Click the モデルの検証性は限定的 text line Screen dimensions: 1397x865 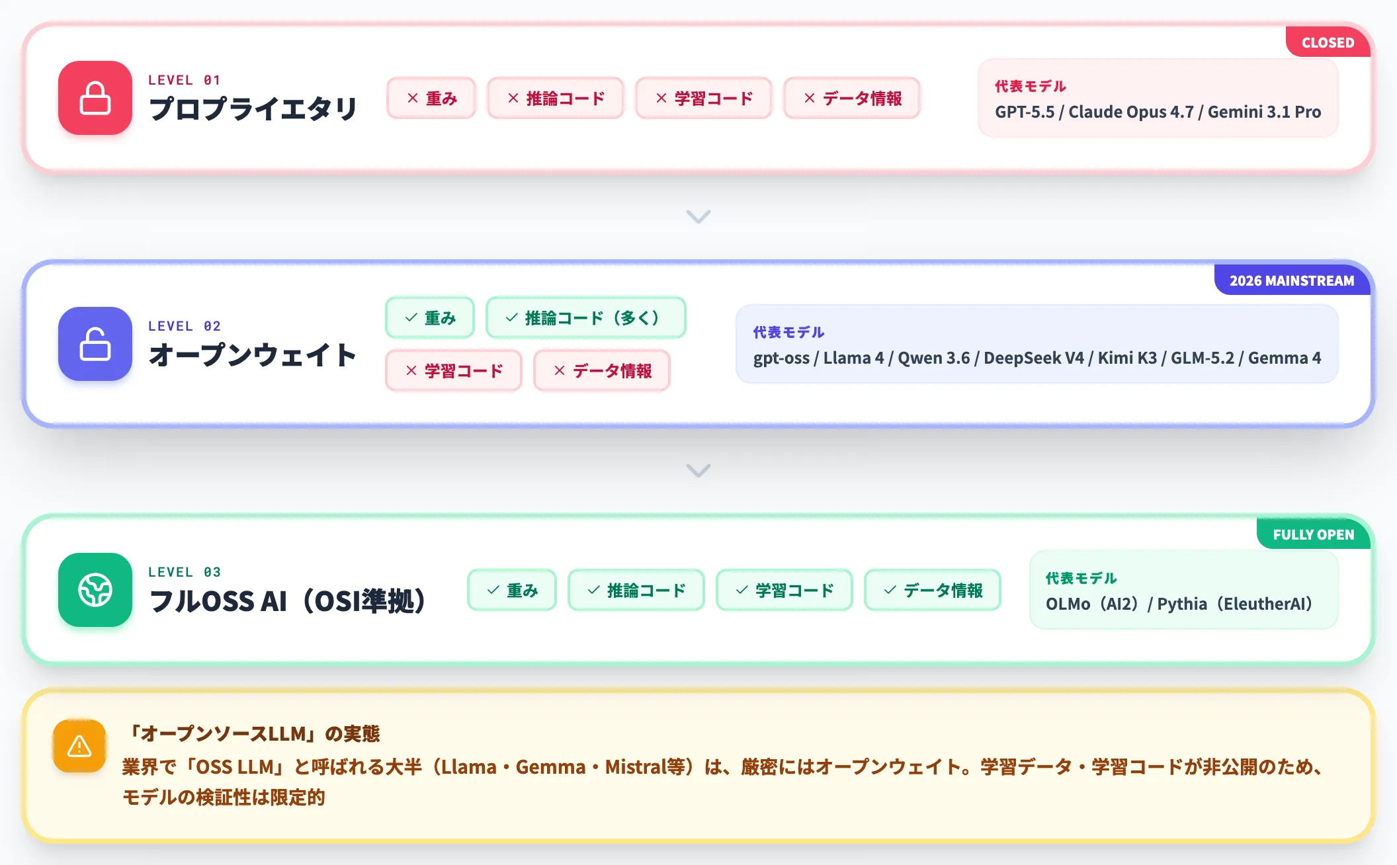pyautogui.click(x=224, y=797)
